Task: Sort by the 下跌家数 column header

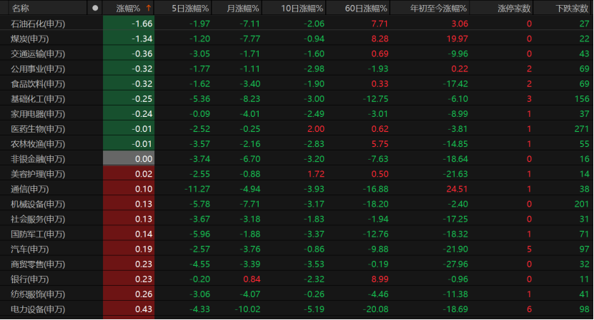Action: point(572,9)
